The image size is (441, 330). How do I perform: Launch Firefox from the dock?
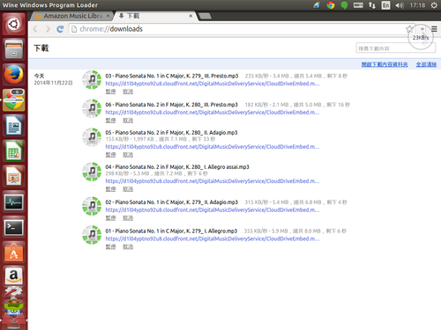pos(13,74)
